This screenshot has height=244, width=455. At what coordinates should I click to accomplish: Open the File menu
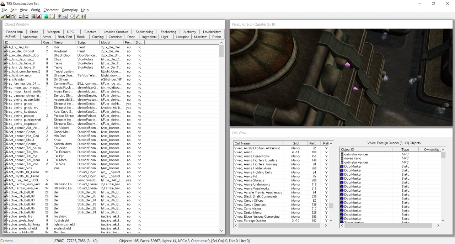[x=4, y=10]
